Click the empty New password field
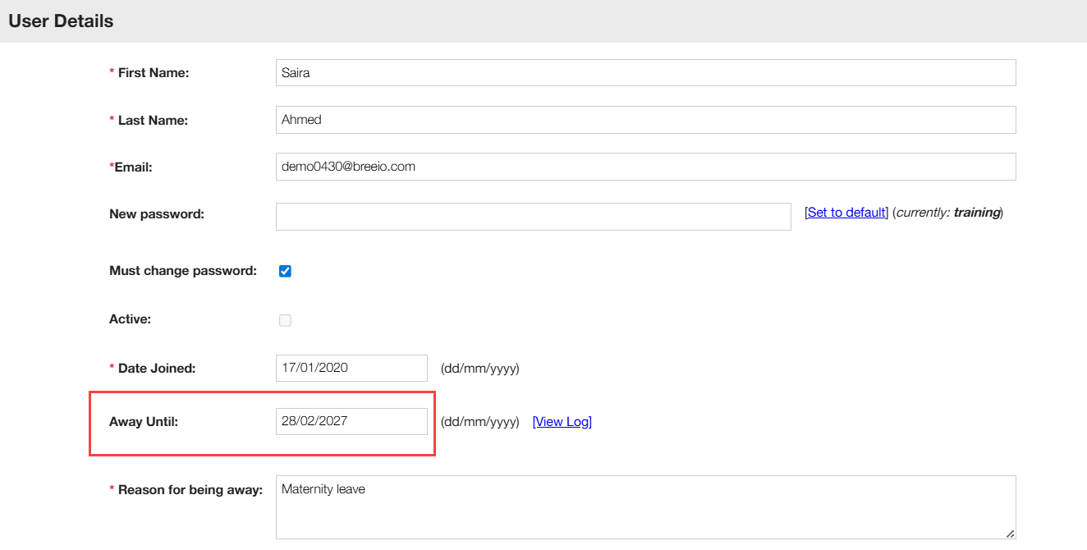This screenshot has height=550, width=1087. click(533, 217)
